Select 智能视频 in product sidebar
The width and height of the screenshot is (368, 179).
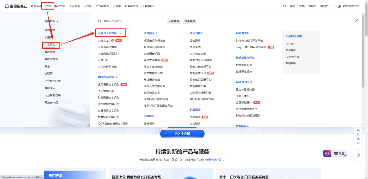[50, 52]
